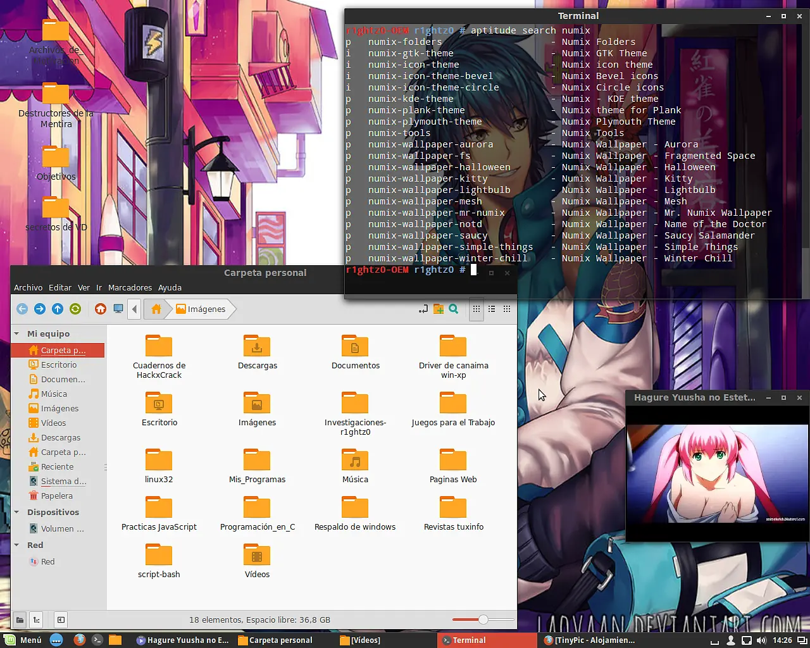
Task: Open the files launcher on the taskbar
Action: point(115,640)
